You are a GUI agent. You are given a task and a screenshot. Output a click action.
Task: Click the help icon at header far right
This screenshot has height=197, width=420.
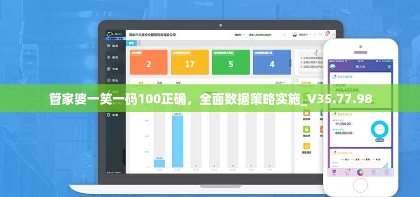(x=333, y=35)
